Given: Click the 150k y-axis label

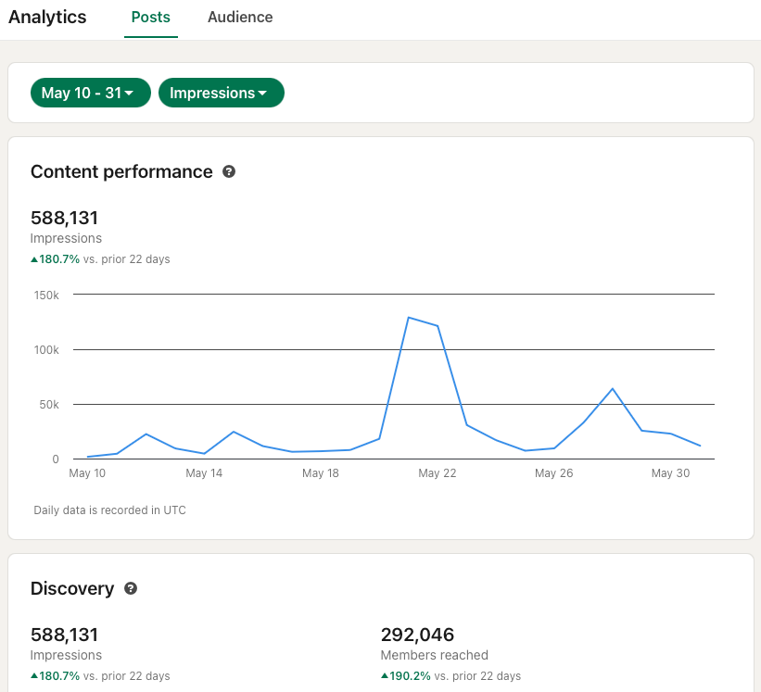Looking at the screenshot, I should (x=46, y=295).
